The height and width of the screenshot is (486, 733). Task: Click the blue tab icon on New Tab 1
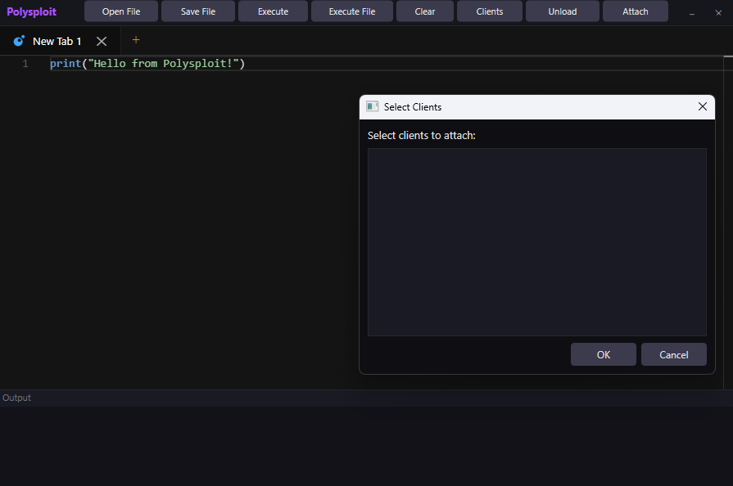(x=19, y=41)
